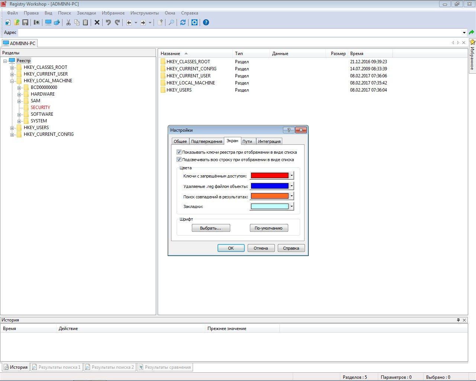The width and height of the screenshot is (476, 381).
Task: Click the red access-denied keys color swatch
Action: [x=270, y=176]
